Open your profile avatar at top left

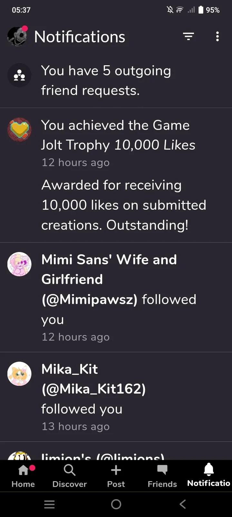[x=17, y=36]
